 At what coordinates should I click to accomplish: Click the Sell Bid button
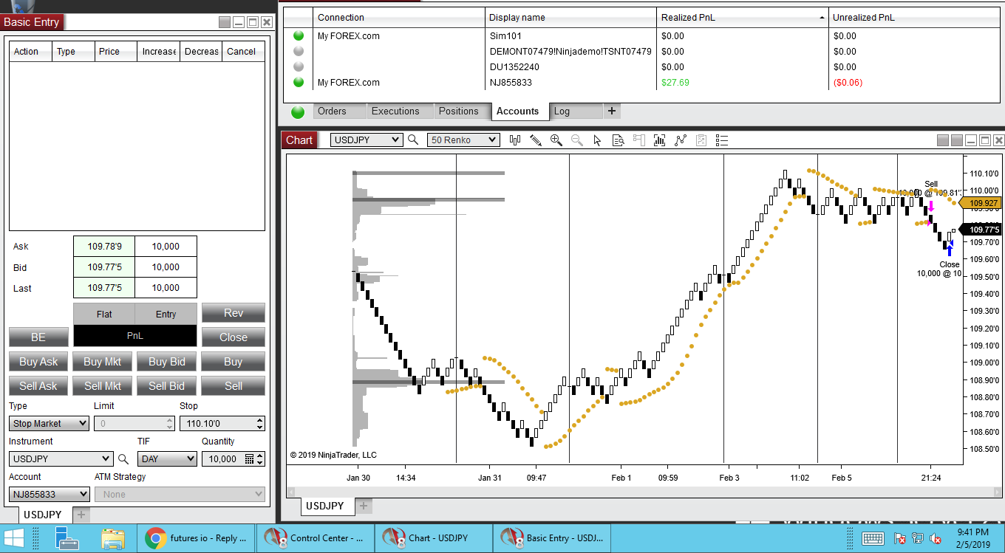coord(167,386)
